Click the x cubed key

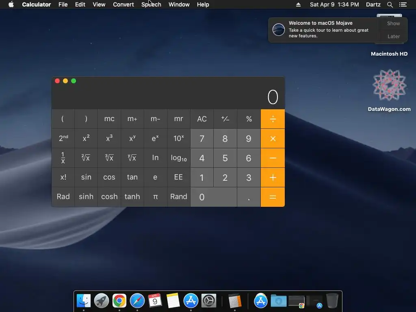pos(109,139)
